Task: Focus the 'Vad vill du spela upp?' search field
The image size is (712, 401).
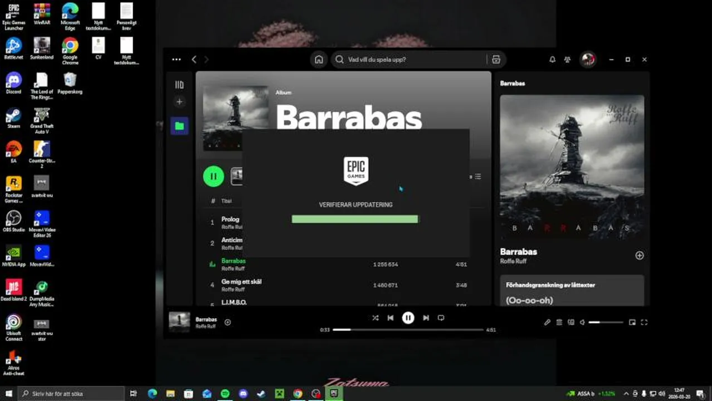Action: tap(409, 60)
